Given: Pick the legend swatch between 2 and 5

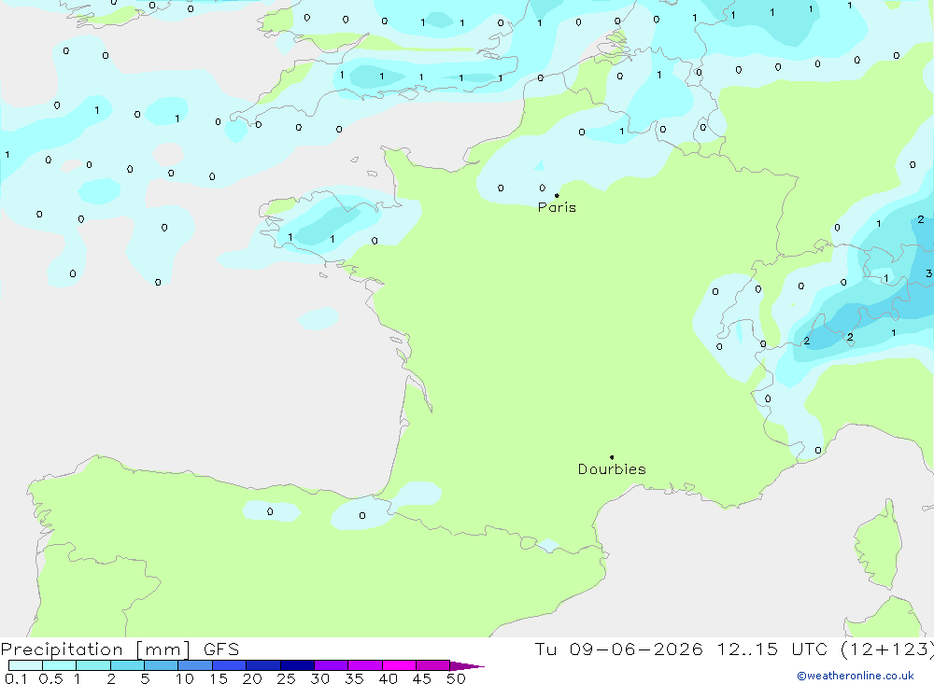Looking at the screenshot, I should click(x=127, y=665).
